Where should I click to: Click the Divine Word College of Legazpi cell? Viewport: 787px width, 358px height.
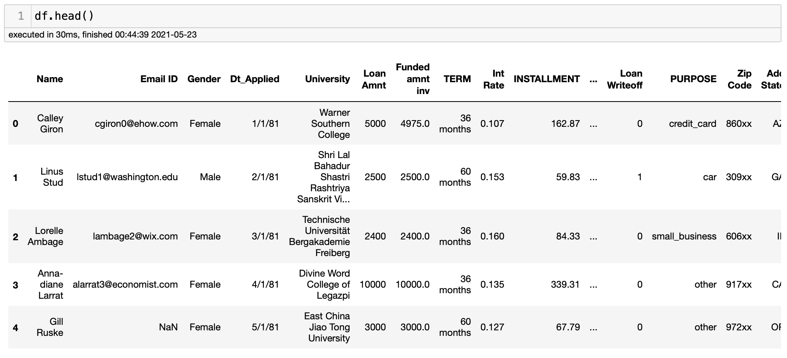tap(325, 285)
